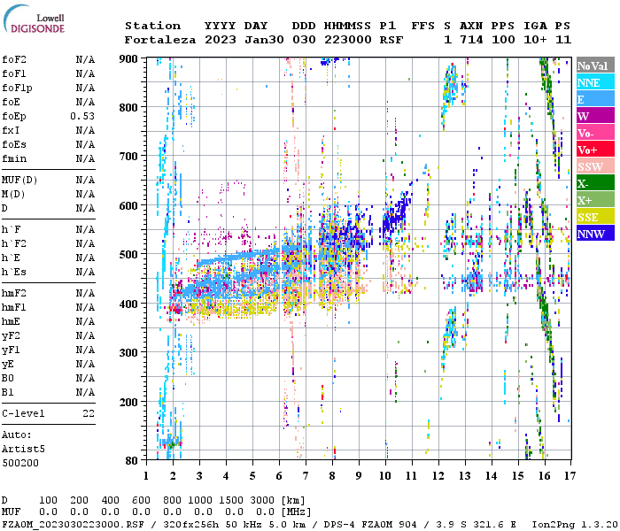This screenshot has height=531, width=620.
Task: Click the 80 km height axis label
Action: pyautogui.click(x=132, y=460)
